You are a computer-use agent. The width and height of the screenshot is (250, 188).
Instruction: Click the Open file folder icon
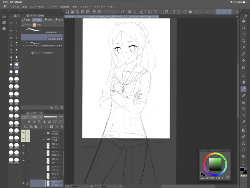[72, 12]
